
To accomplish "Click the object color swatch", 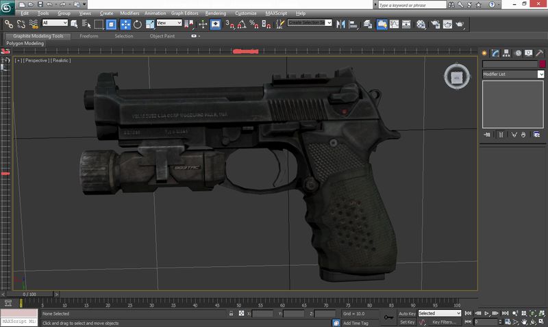I will 541,64.
